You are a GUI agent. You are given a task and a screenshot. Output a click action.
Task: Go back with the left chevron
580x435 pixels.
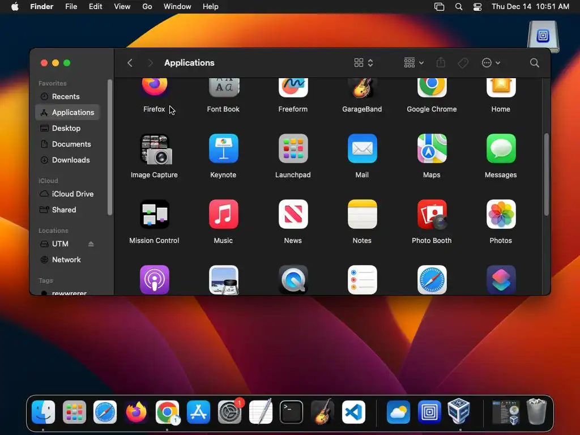[130, 63]
